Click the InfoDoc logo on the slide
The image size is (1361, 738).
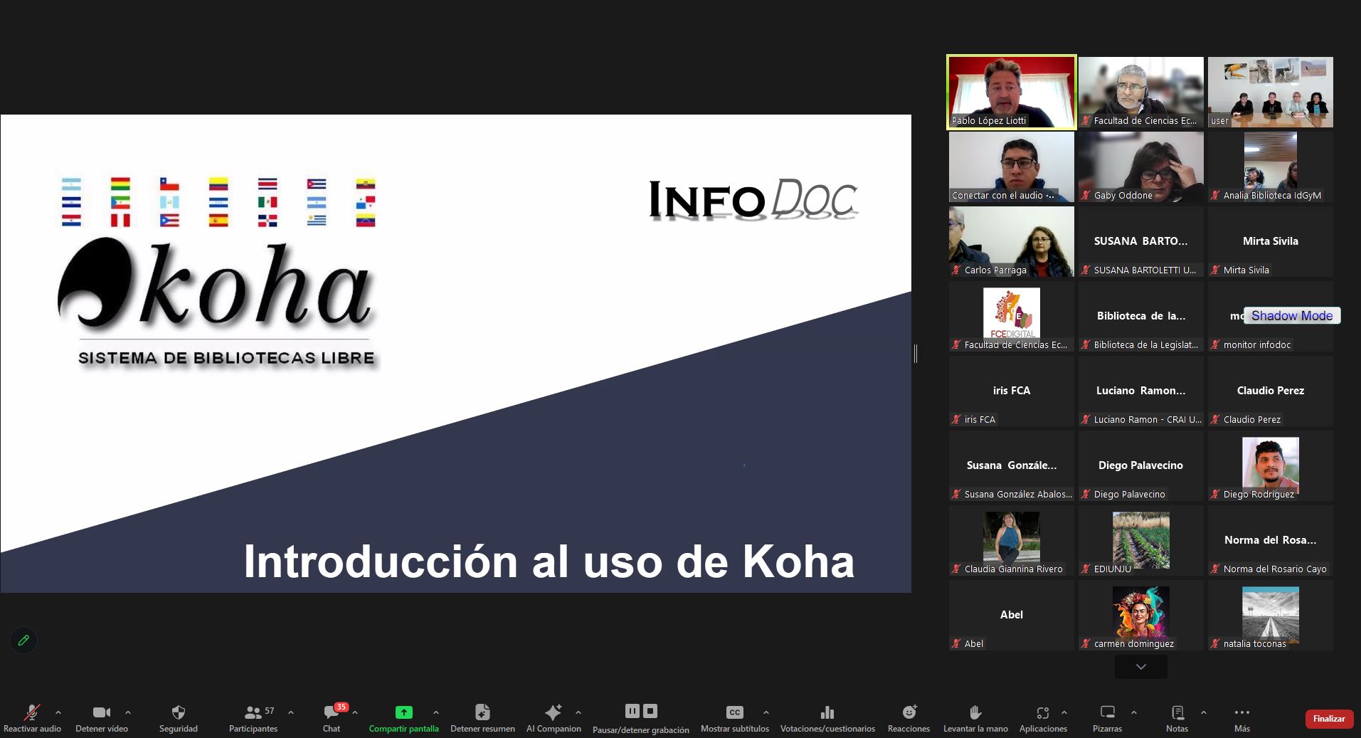(x=753, y=200)
